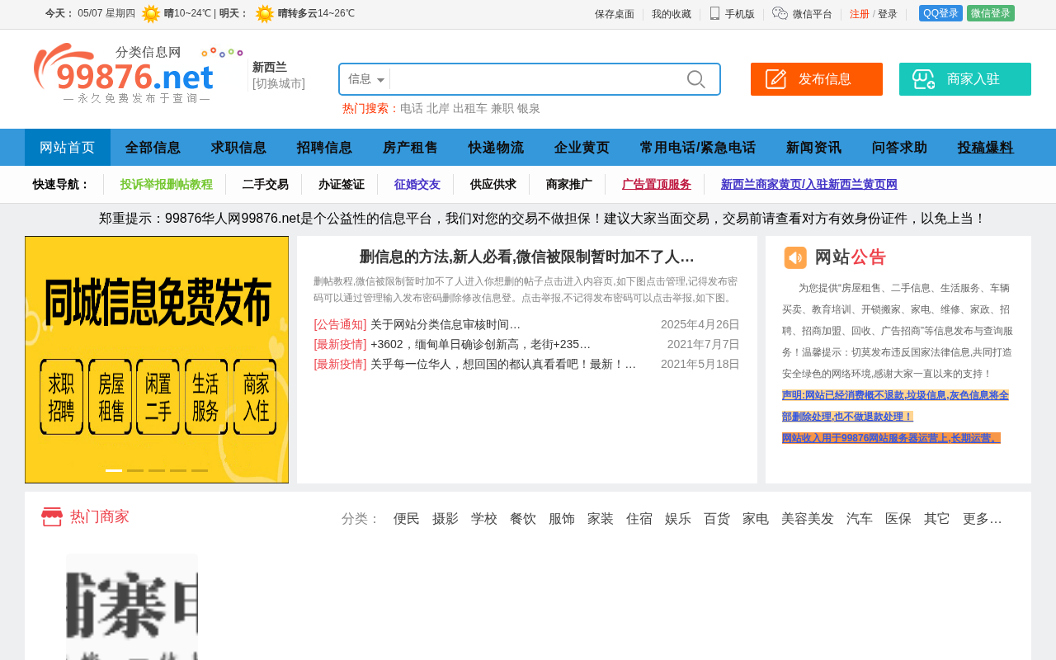Click the 发布信息 pencil icon
This screenshot has height=660, width=1056.
tap(775, 79)
